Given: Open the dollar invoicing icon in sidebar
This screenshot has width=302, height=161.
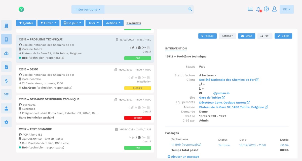Looking at the screenshot, I should pos(6,81).
